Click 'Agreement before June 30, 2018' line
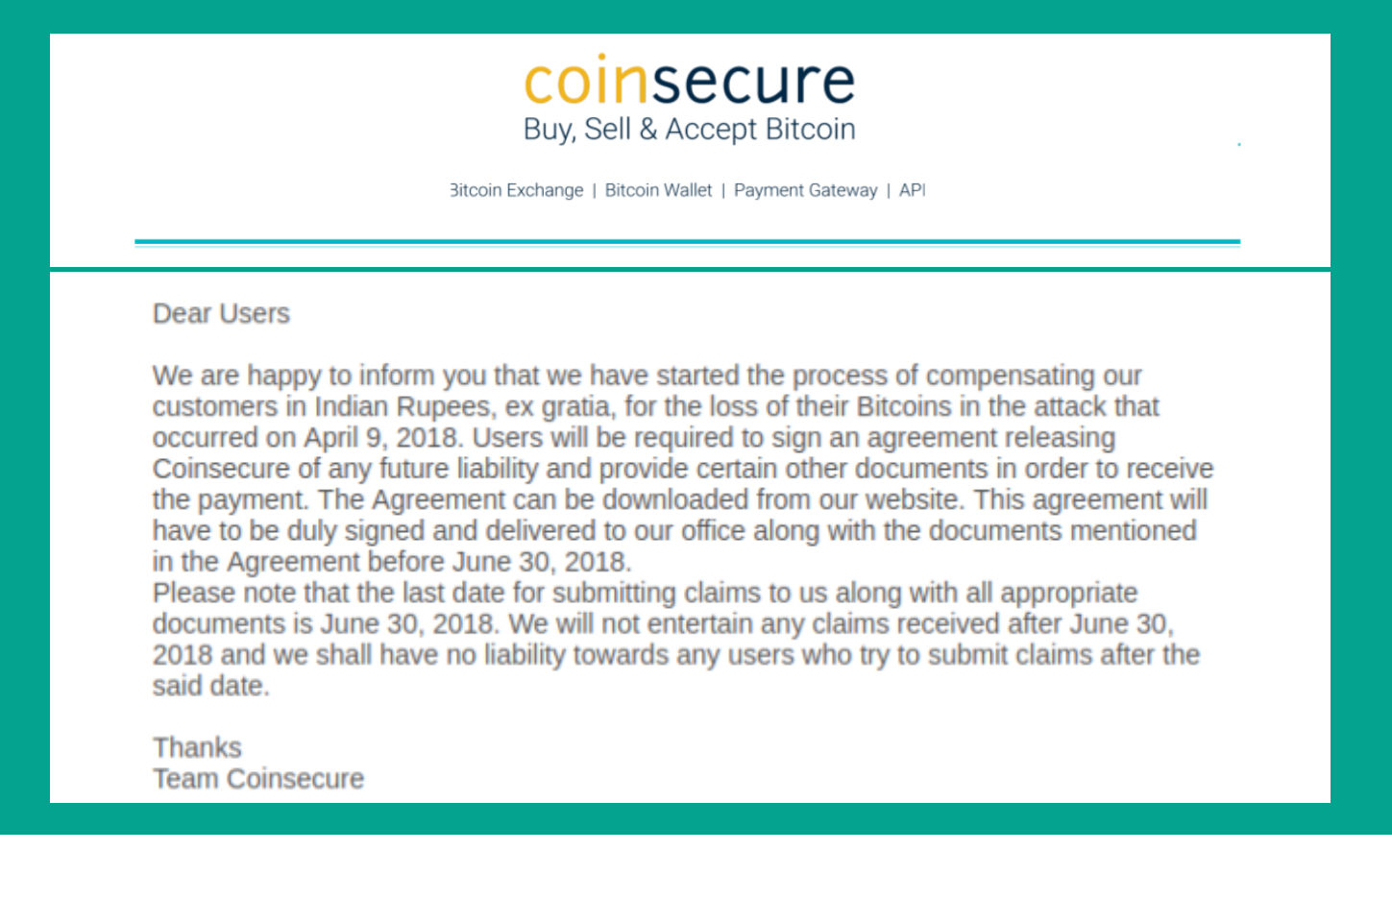The height and width of the screenshot is (899, 1392). coord(429,562)
